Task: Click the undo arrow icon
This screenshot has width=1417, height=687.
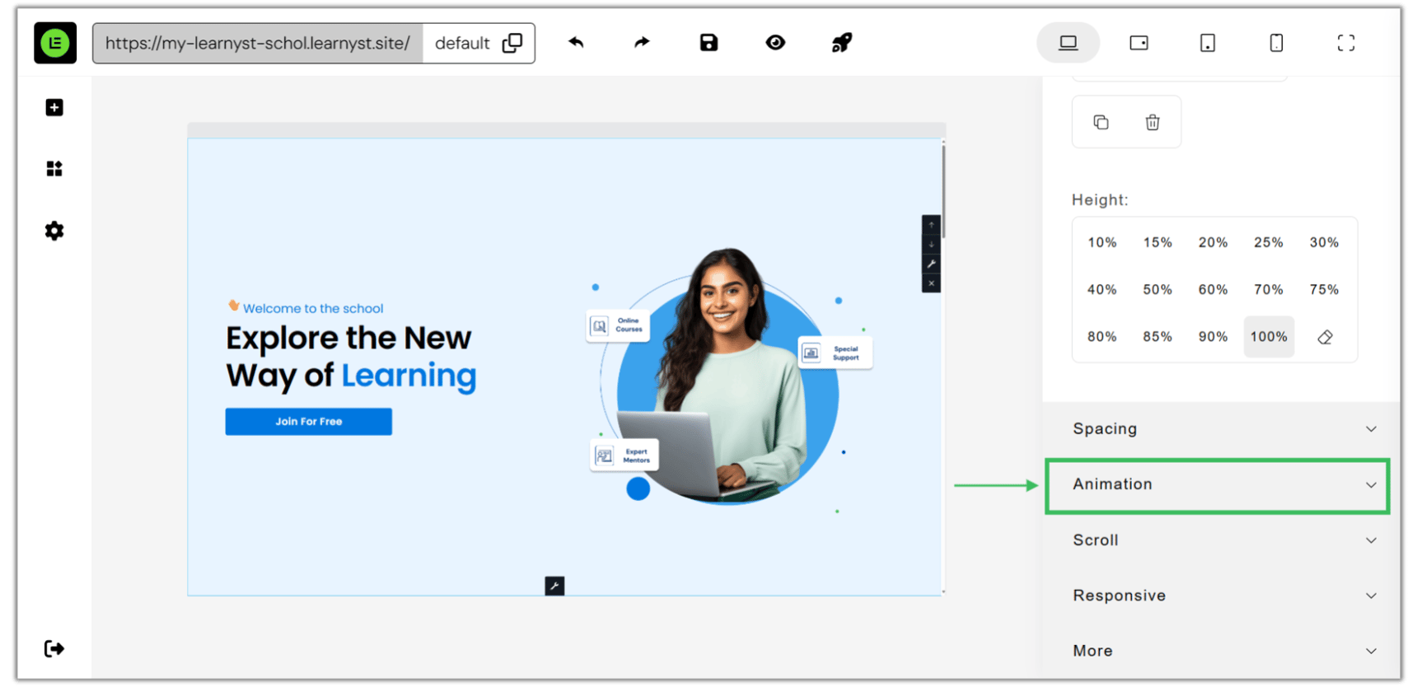Action: [x=576, y=43]
